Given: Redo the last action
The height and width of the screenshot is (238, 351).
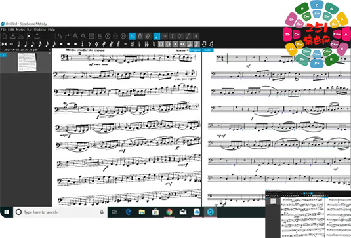Looking at the screenshot, I should tap(67, 36).
